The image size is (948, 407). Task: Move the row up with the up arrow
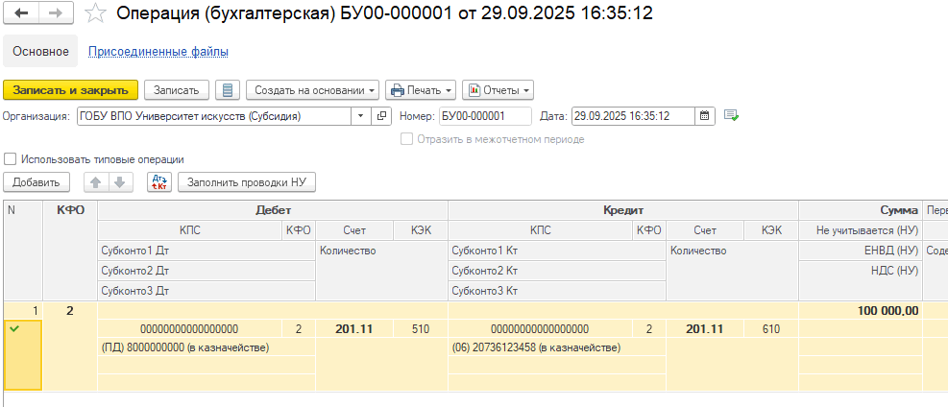(x=96, y=182)
